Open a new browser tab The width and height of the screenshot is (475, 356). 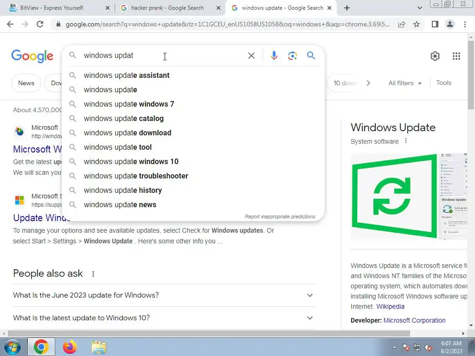point(347,8)
